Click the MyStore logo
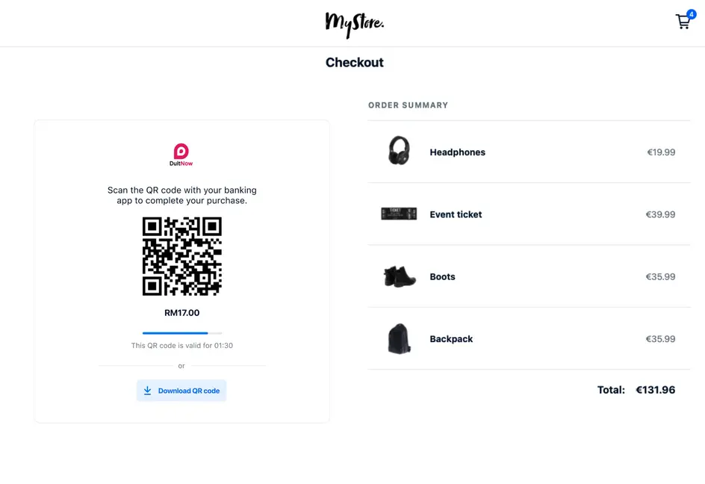This screenshot has height=484, width=705. tap(354, 25)
